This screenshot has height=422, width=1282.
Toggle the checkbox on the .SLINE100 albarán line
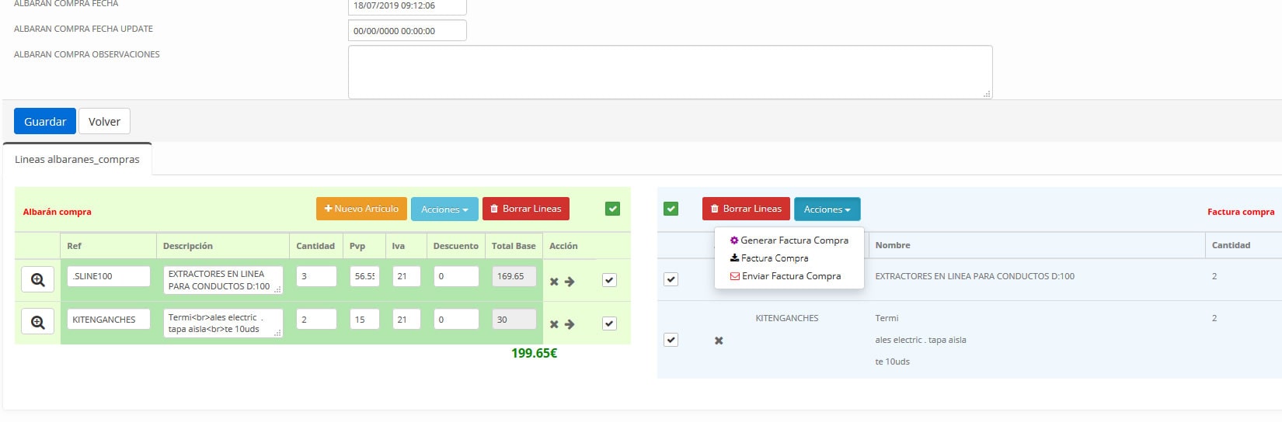tap(609, 280)
